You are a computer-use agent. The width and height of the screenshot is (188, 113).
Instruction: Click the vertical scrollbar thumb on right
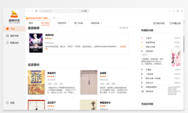coord(184,44)
